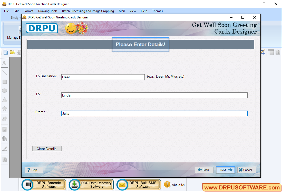The height and width of the screenshot is (192, 282).
Task: Select the Text tool in left sidebar
Action: coord(4,63)
